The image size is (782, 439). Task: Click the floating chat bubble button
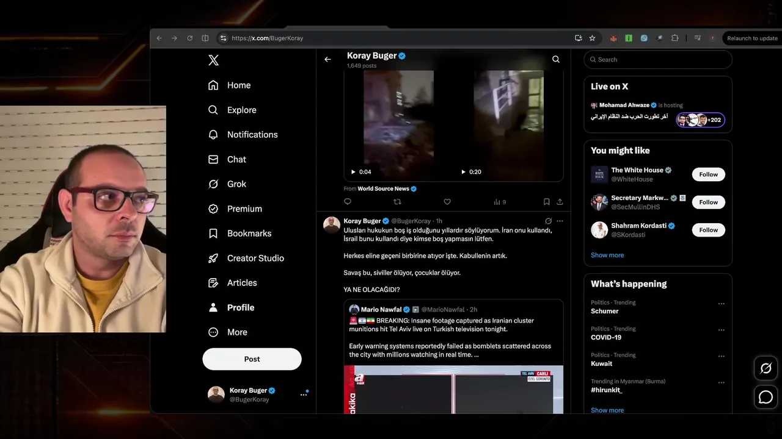point(766,398)
